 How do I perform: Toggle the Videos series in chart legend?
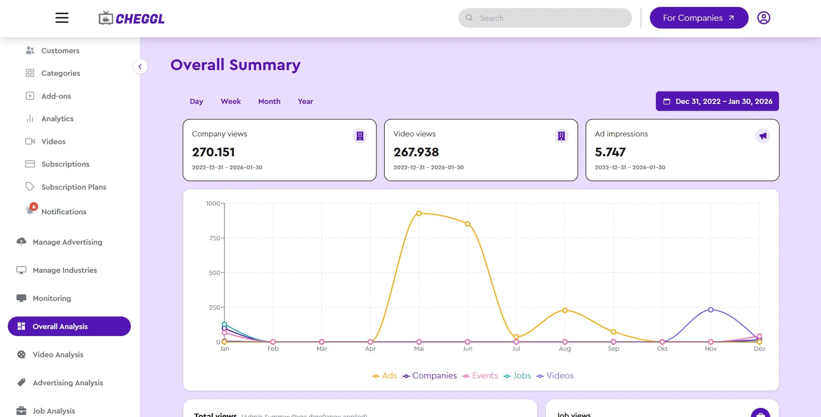555,375
